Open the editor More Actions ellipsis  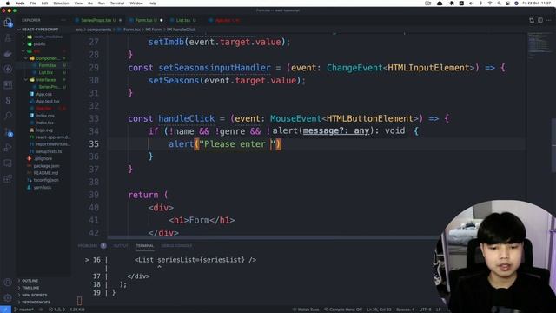pyautogui.click(x=548, y=20)
